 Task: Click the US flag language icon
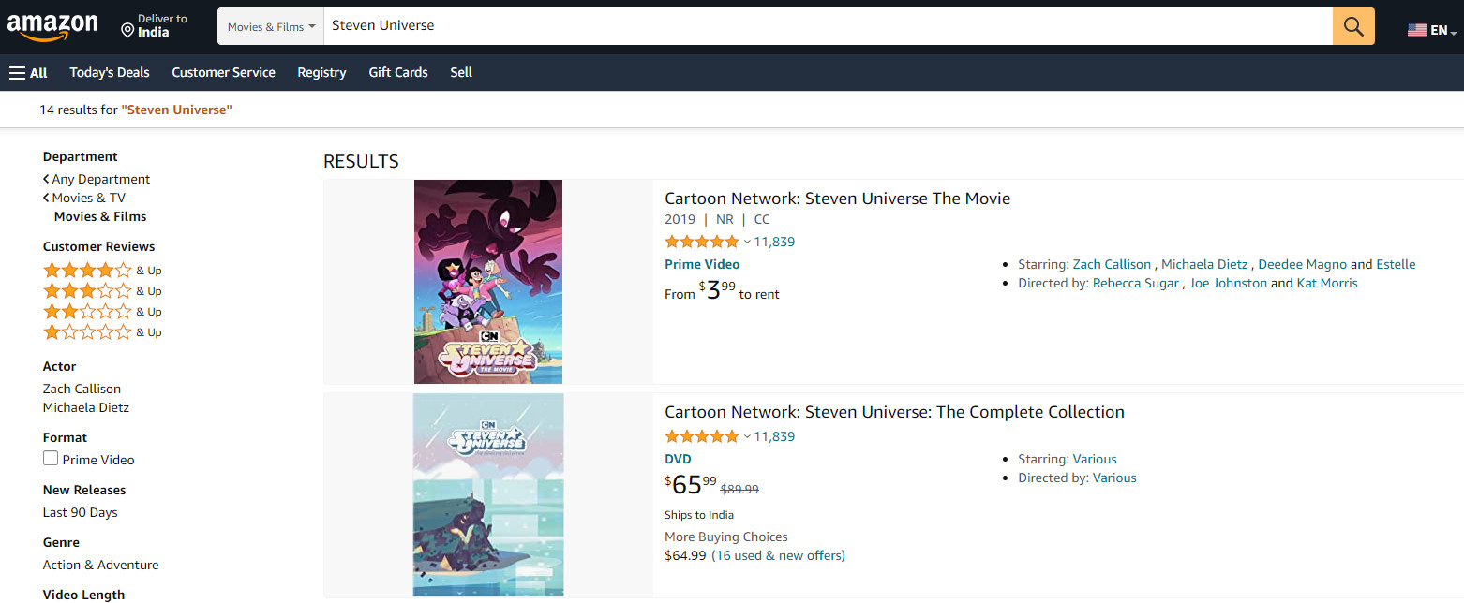1416,30
